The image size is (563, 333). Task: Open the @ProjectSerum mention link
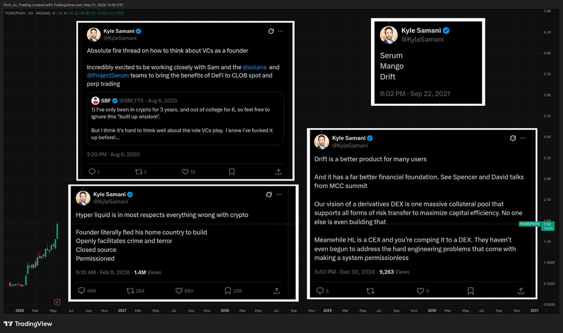coord(108,76)
